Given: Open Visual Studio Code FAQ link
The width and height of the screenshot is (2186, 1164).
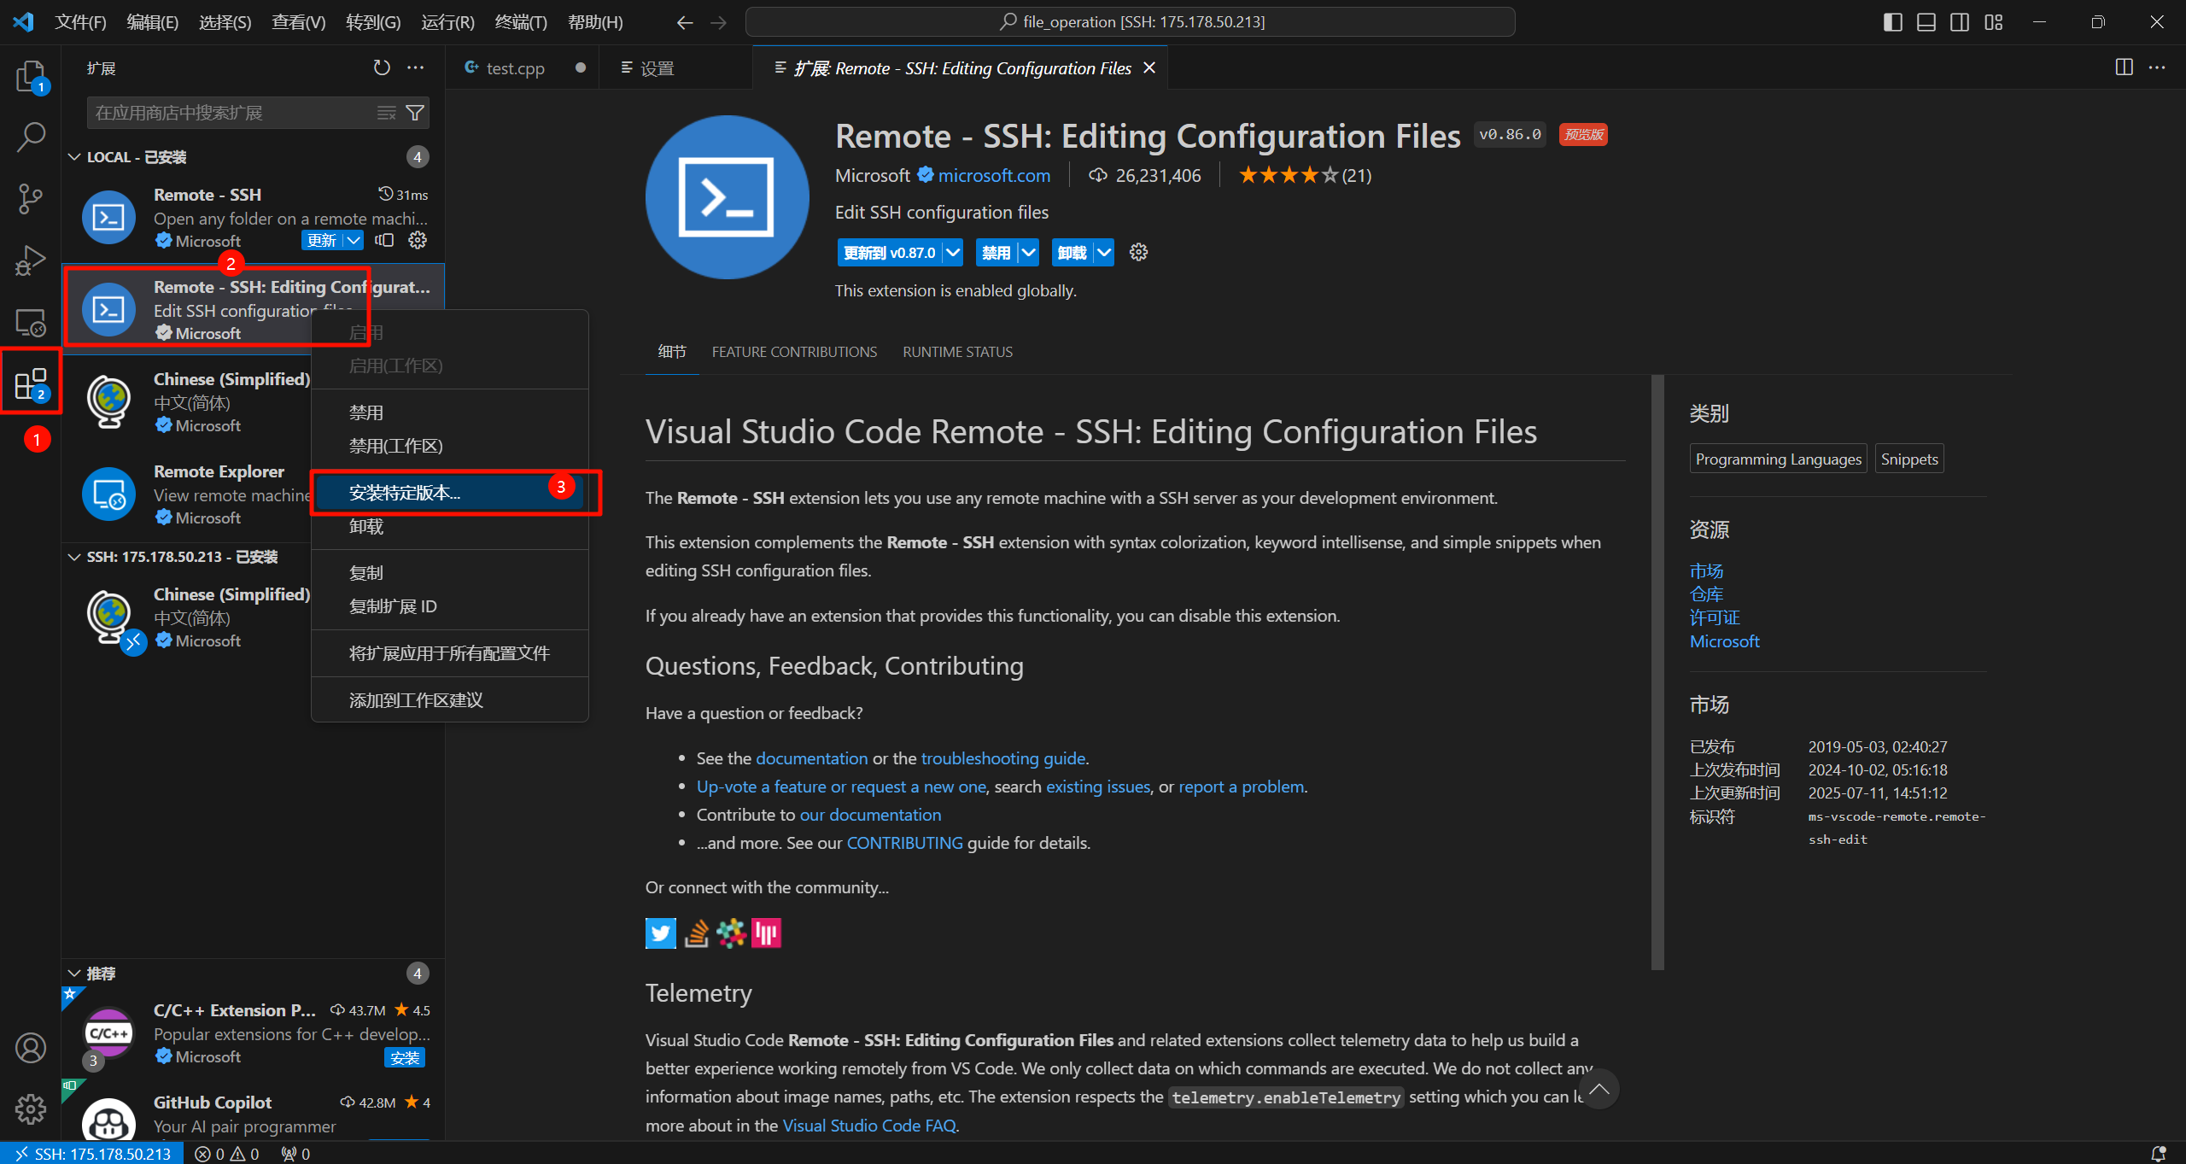Looking at the screenshot, I should click(869, 1126).
